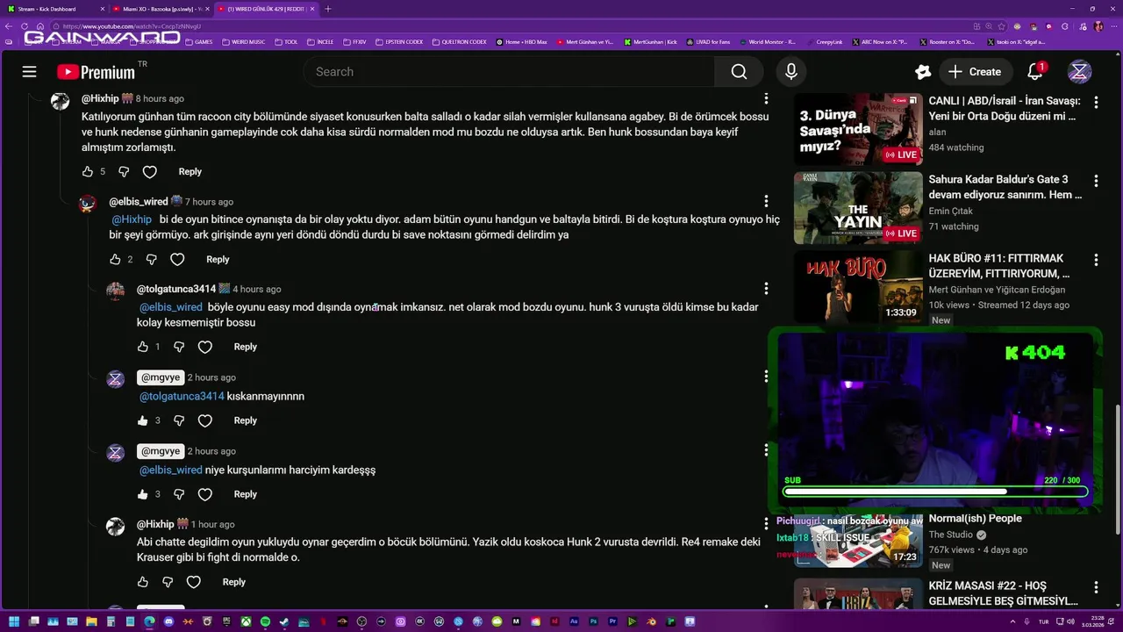Open the @tolgatunca3414 mention link
Screen dimensions: 1123x632
pyautogui.click(x=182, y=397)
